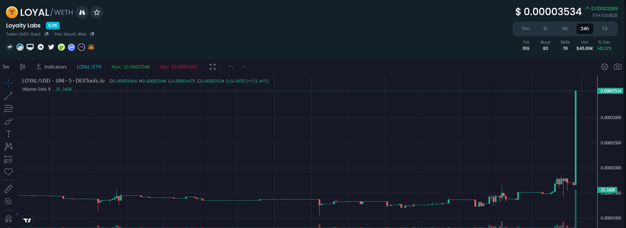Toggle chart fullscreen mode

(213, 67)
